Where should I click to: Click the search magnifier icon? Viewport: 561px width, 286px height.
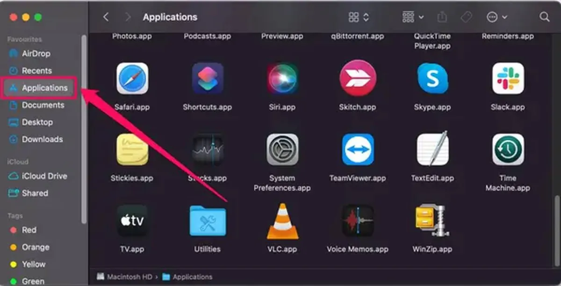click(544, 17)
